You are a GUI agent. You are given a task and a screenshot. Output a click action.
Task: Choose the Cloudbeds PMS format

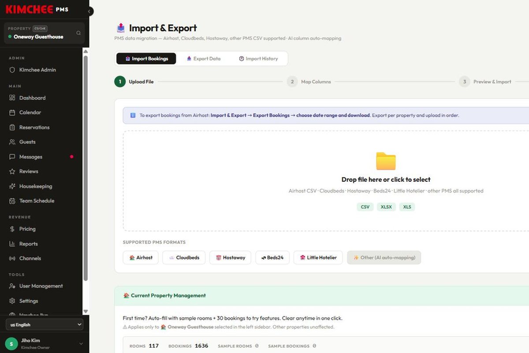coord(184,258)
